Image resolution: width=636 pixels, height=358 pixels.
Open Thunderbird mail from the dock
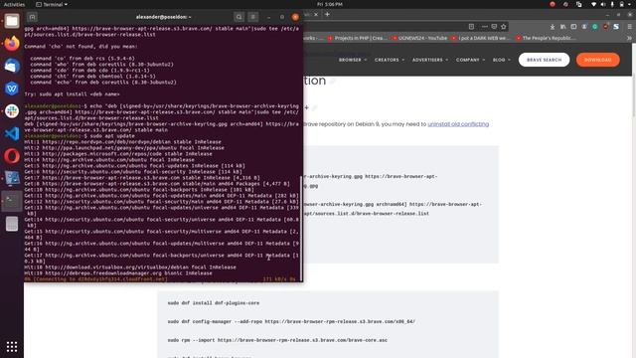pyautogui.click(x=12, y=66)
